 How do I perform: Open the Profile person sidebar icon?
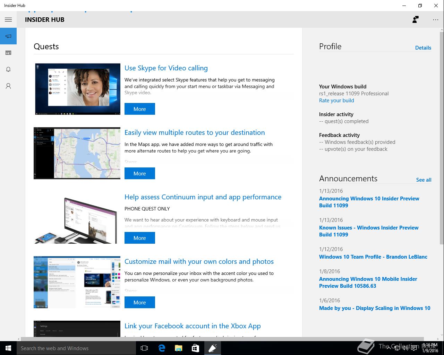pos(8,86)
